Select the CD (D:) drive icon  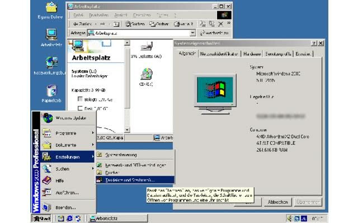(147, 77)
